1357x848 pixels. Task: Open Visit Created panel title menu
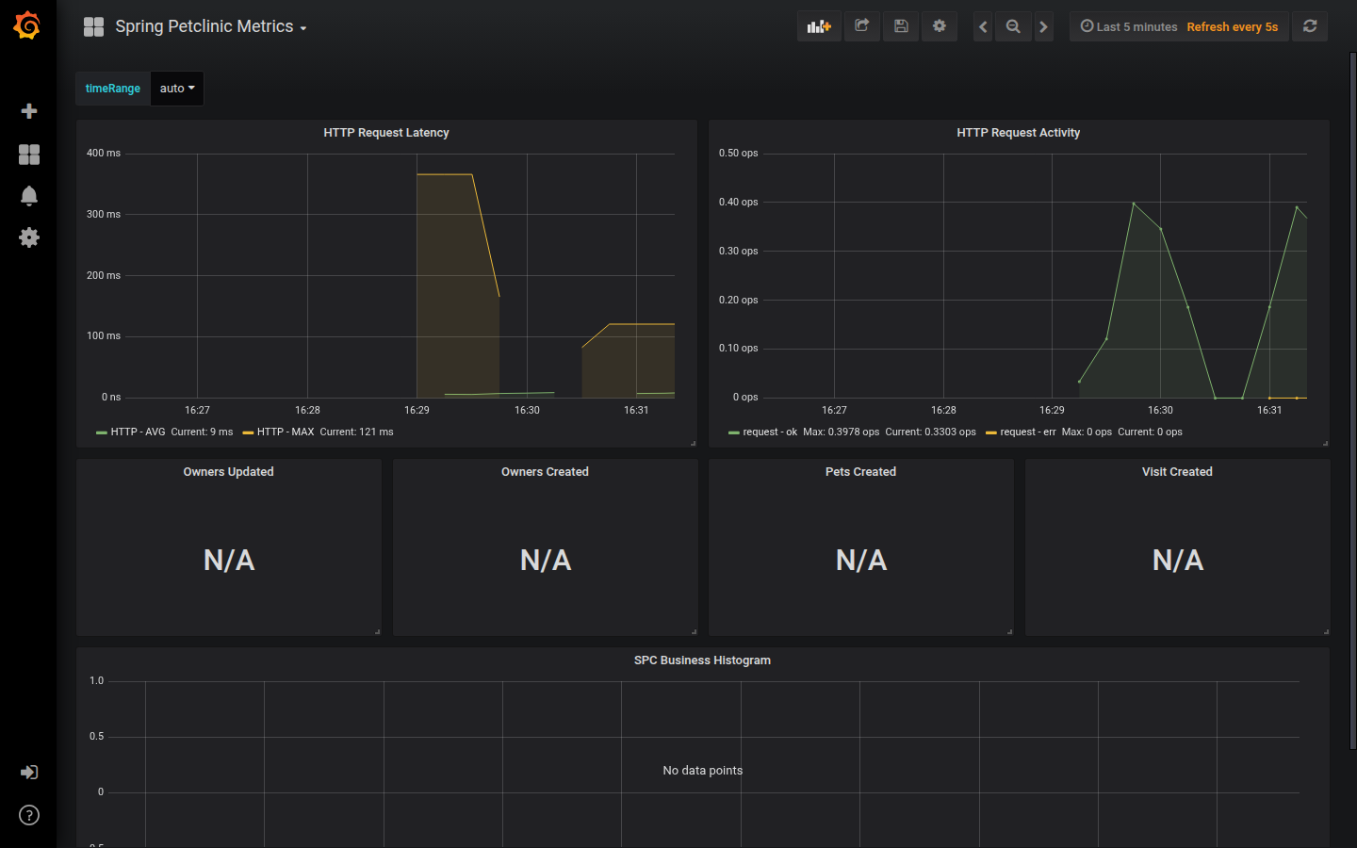click(x=1177, y=472)
